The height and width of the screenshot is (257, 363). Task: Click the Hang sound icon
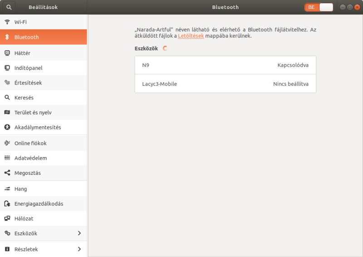click(7, 189)
